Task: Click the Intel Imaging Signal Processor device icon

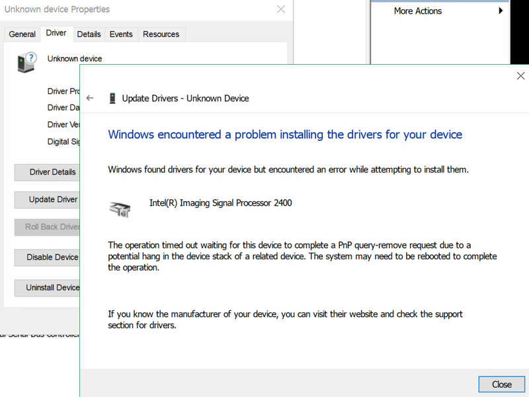Action: click(120, 209)
